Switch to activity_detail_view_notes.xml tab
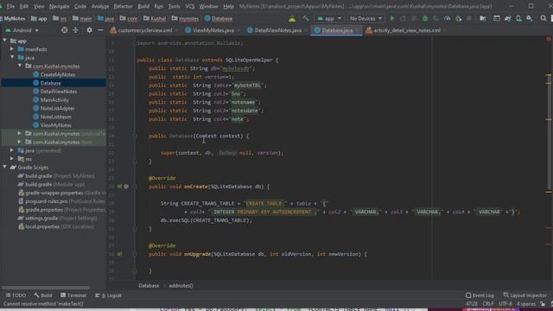Image resolution: width=553 pixels, height=311 pixels. [x=407, y=31]
